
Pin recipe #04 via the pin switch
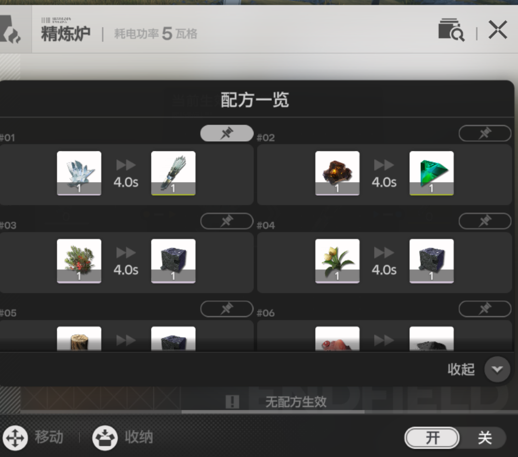click(x=484, y=221)
